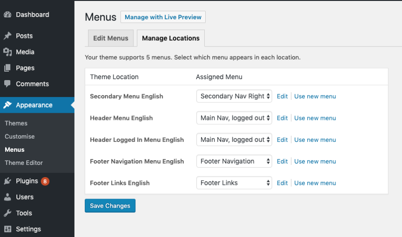Screen dimensions: 402x237
Task: Click the Comments speech bubble icon
Action: 7,84
